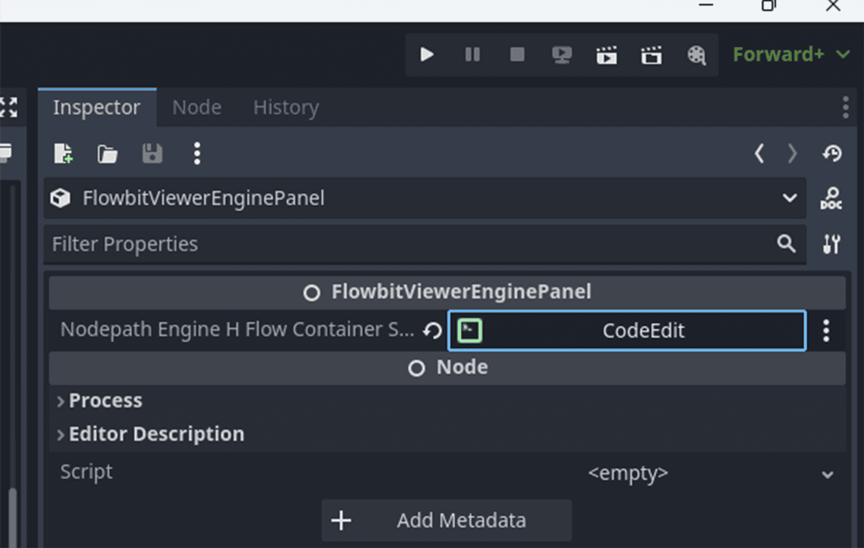Load an existing resource from disk
864x548 pixels.
pyautogui.click(x=107, y=153)
